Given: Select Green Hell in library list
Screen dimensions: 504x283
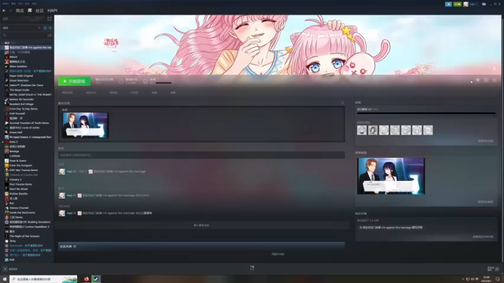Looking at the screenshot, I should point(16,132).
